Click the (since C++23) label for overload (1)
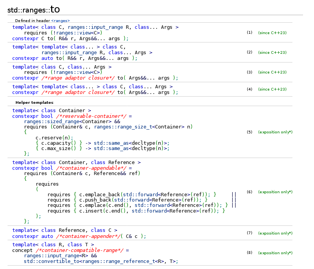The height and width of the screenshot is (269, 314). pos(272,33)
